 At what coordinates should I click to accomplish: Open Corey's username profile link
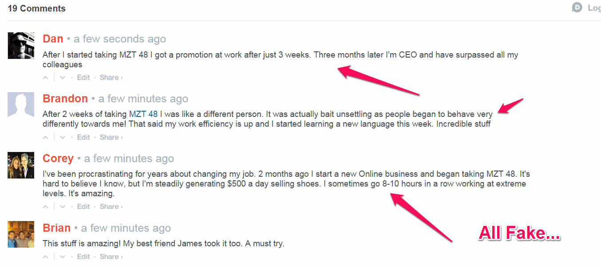tap(58, 159)
